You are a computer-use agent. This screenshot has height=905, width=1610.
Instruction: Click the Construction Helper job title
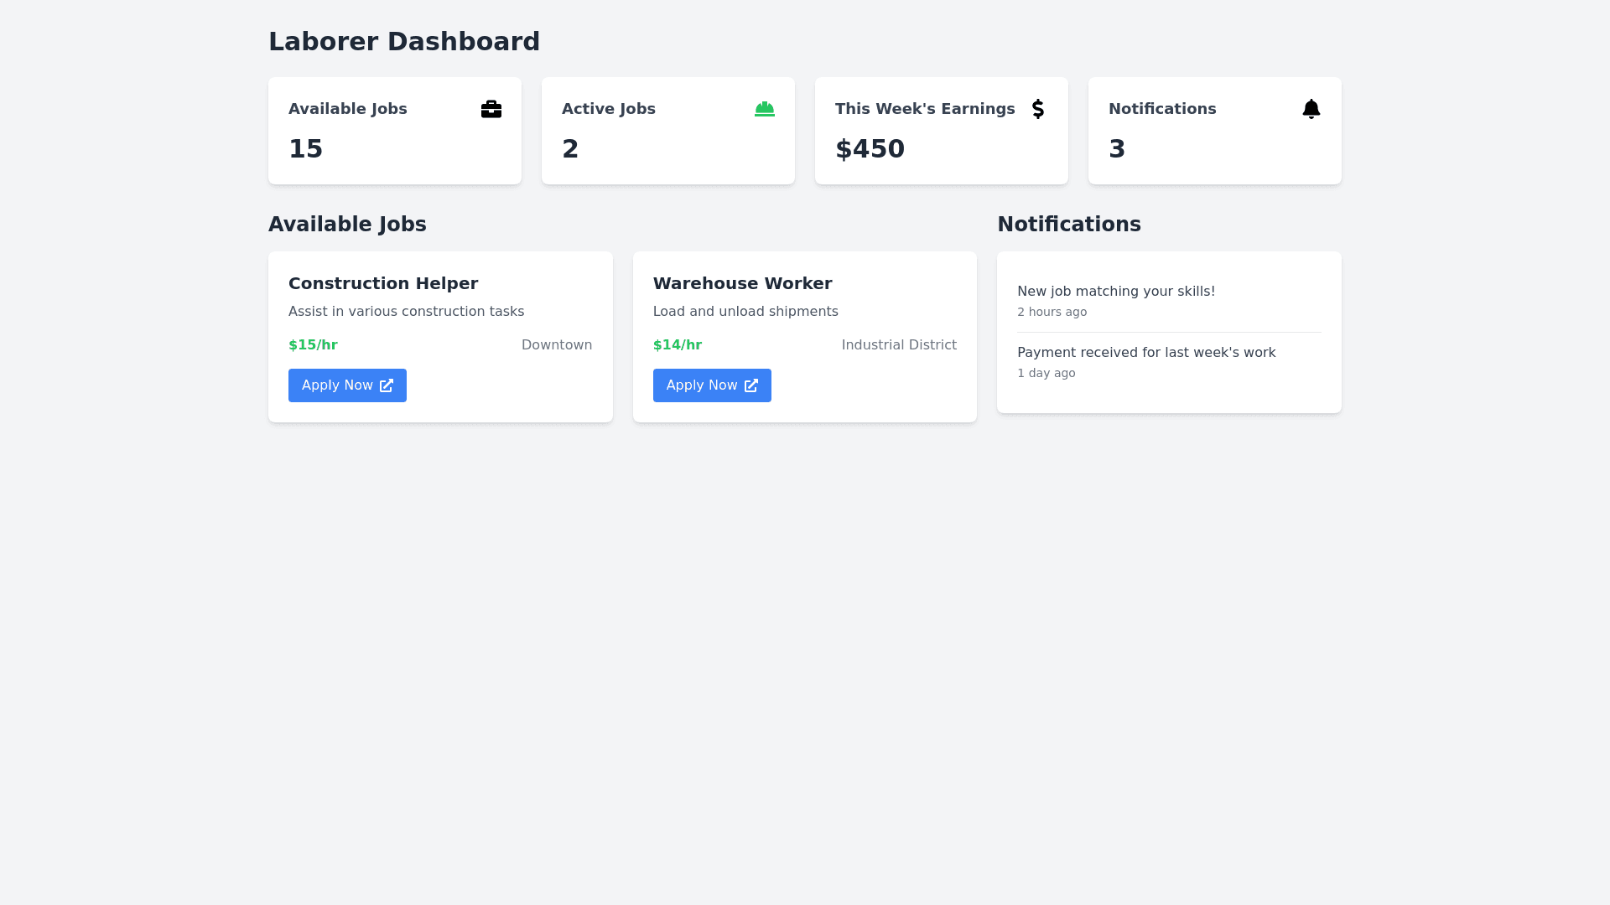coord(383,283)
